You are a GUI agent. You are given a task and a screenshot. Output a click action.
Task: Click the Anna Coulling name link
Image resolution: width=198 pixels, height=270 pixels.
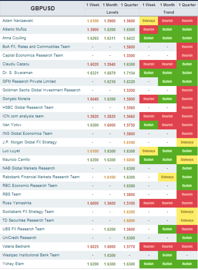tap(14, 38)
